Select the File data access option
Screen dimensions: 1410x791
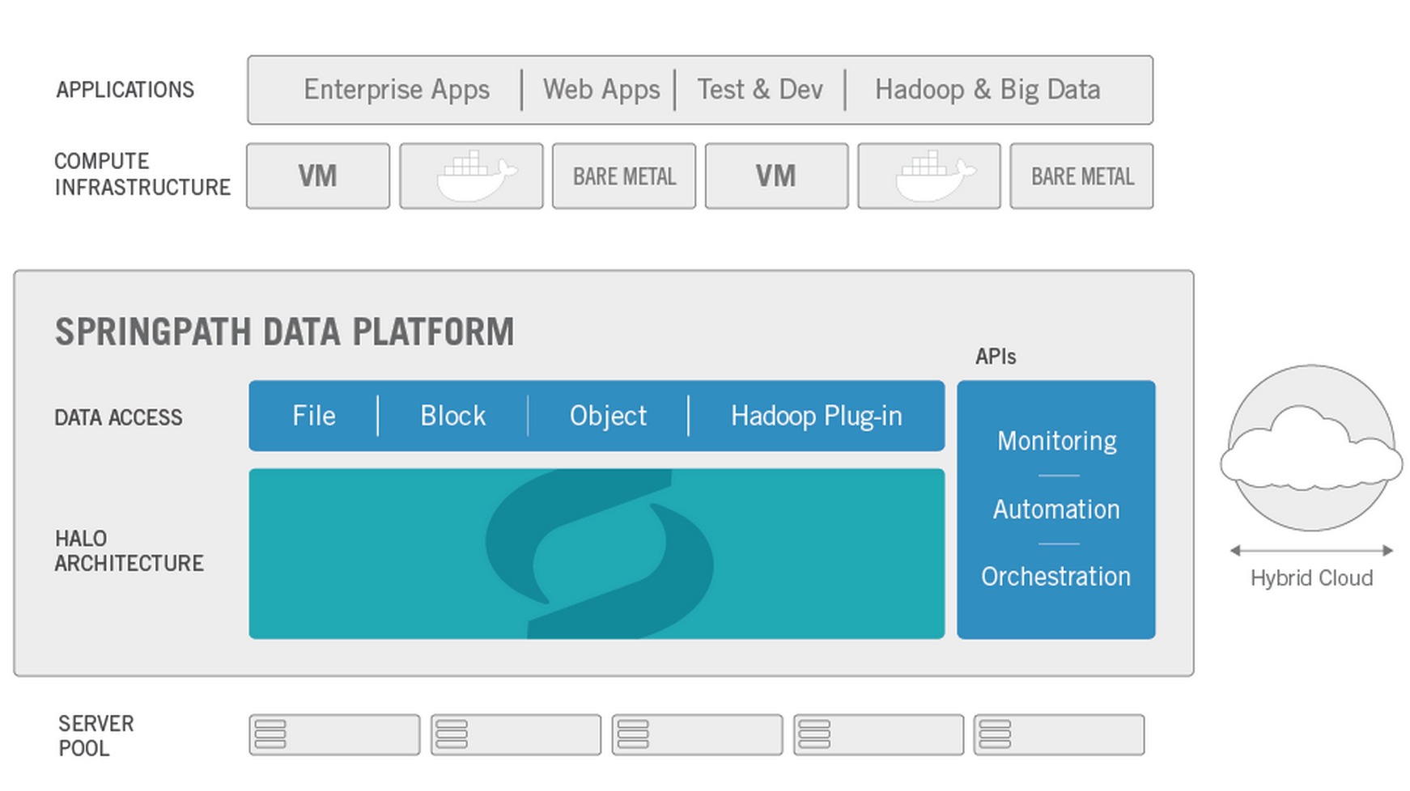pyautogui.click(x=313, y=416)
